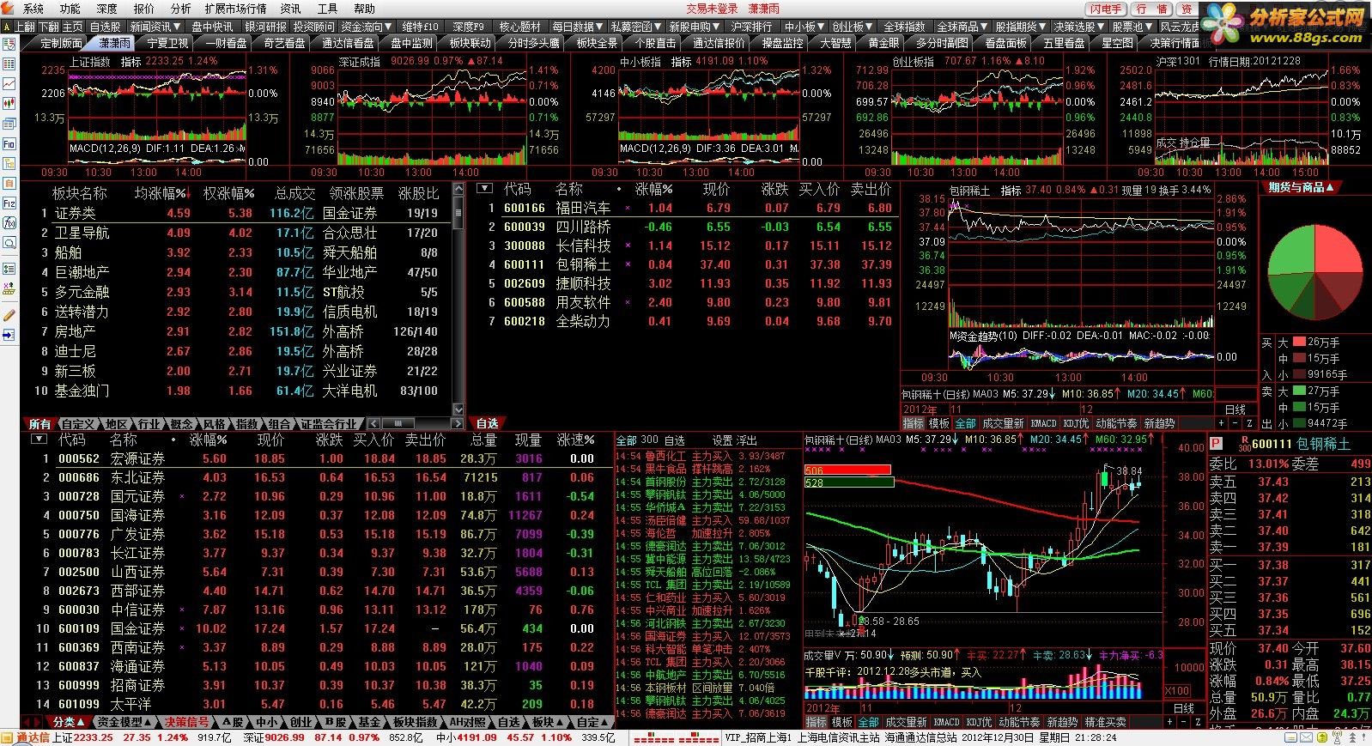
Task: Open the quote list icon in left sidebar
Action: (9, 64)
